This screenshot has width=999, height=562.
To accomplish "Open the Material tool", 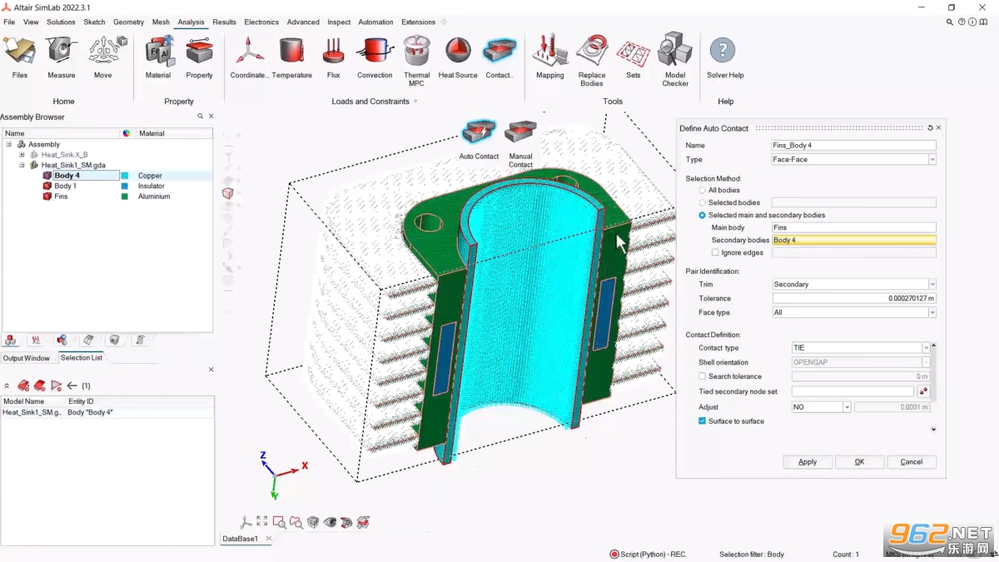I will tap(158, 57).
